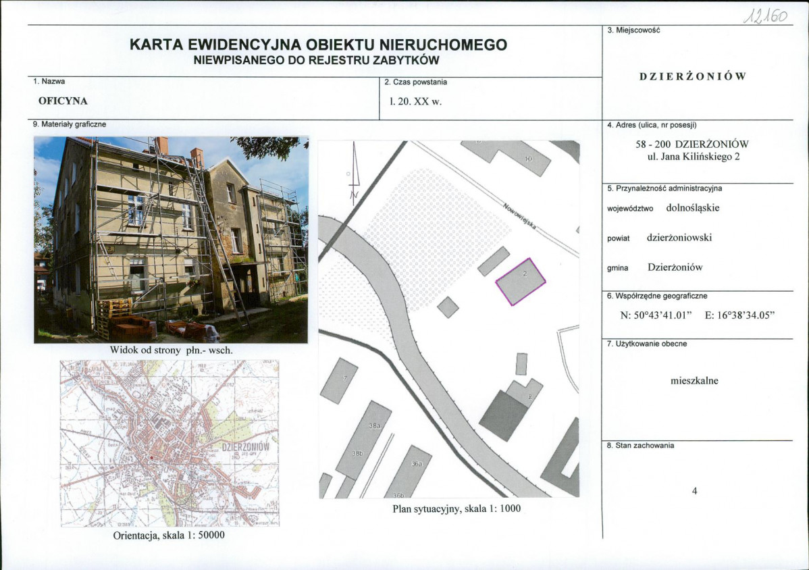Click the caption 'Widok od strony płn.- wsch.'
This screenshot has height=570, width=809.
[x=172, y=350]
